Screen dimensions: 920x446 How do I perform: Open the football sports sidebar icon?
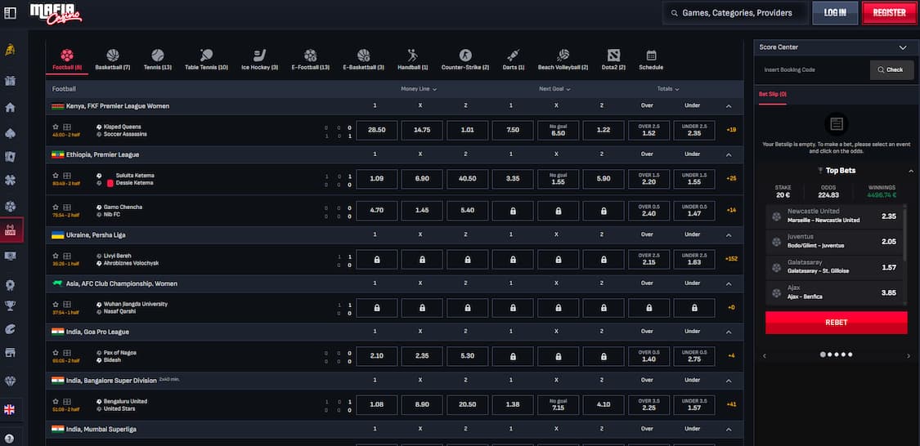(x=10, y=207)
